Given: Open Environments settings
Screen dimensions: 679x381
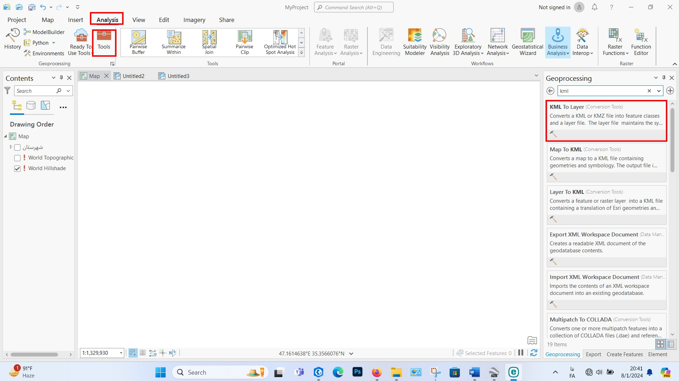Looking at the screenshot, I should coord(44,53).
